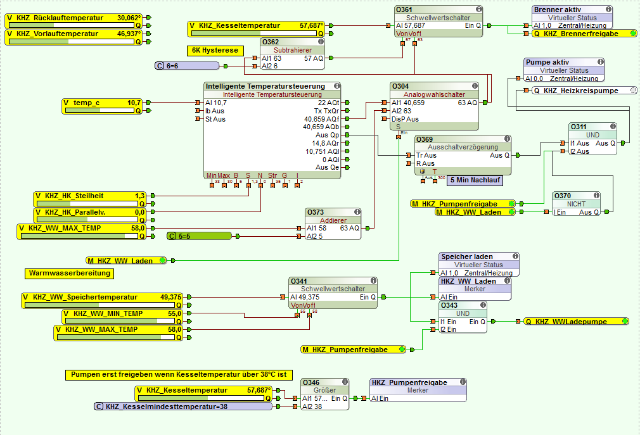The width and height of the screenshot is (640, 435).
Task: Select the 6K Hysterese comment label
Action: tap(215, 50)
